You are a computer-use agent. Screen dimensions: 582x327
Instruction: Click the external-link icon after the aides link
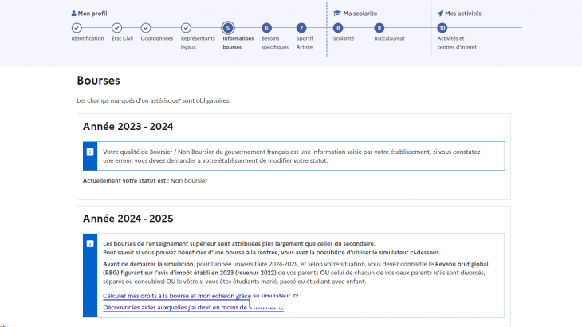coord(281,307)
